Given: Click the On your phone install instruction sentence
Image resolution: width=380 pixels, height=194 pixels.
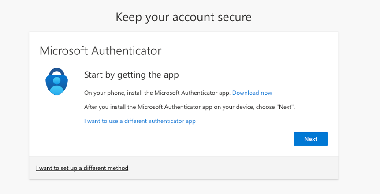Looking at the screenshot, I should tap(157, 93).
